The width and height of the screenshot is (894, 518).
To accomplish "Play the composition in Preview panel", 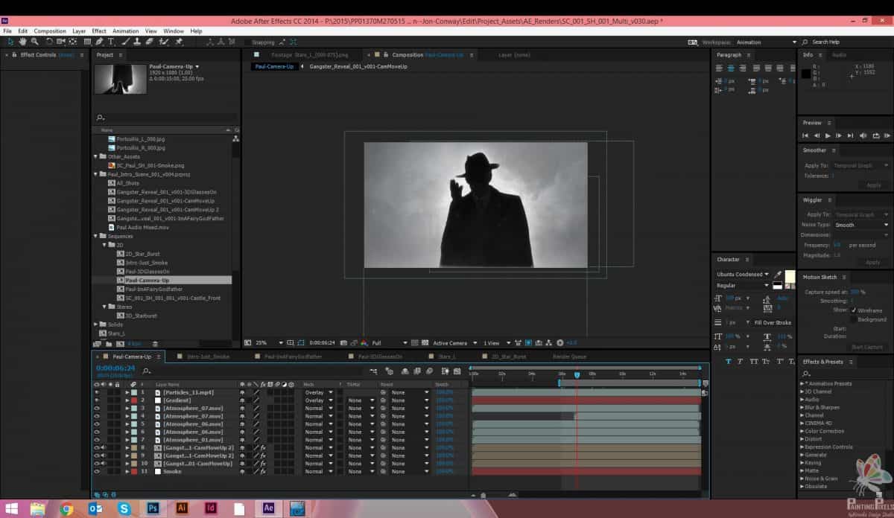I will [x=828, y=135].
